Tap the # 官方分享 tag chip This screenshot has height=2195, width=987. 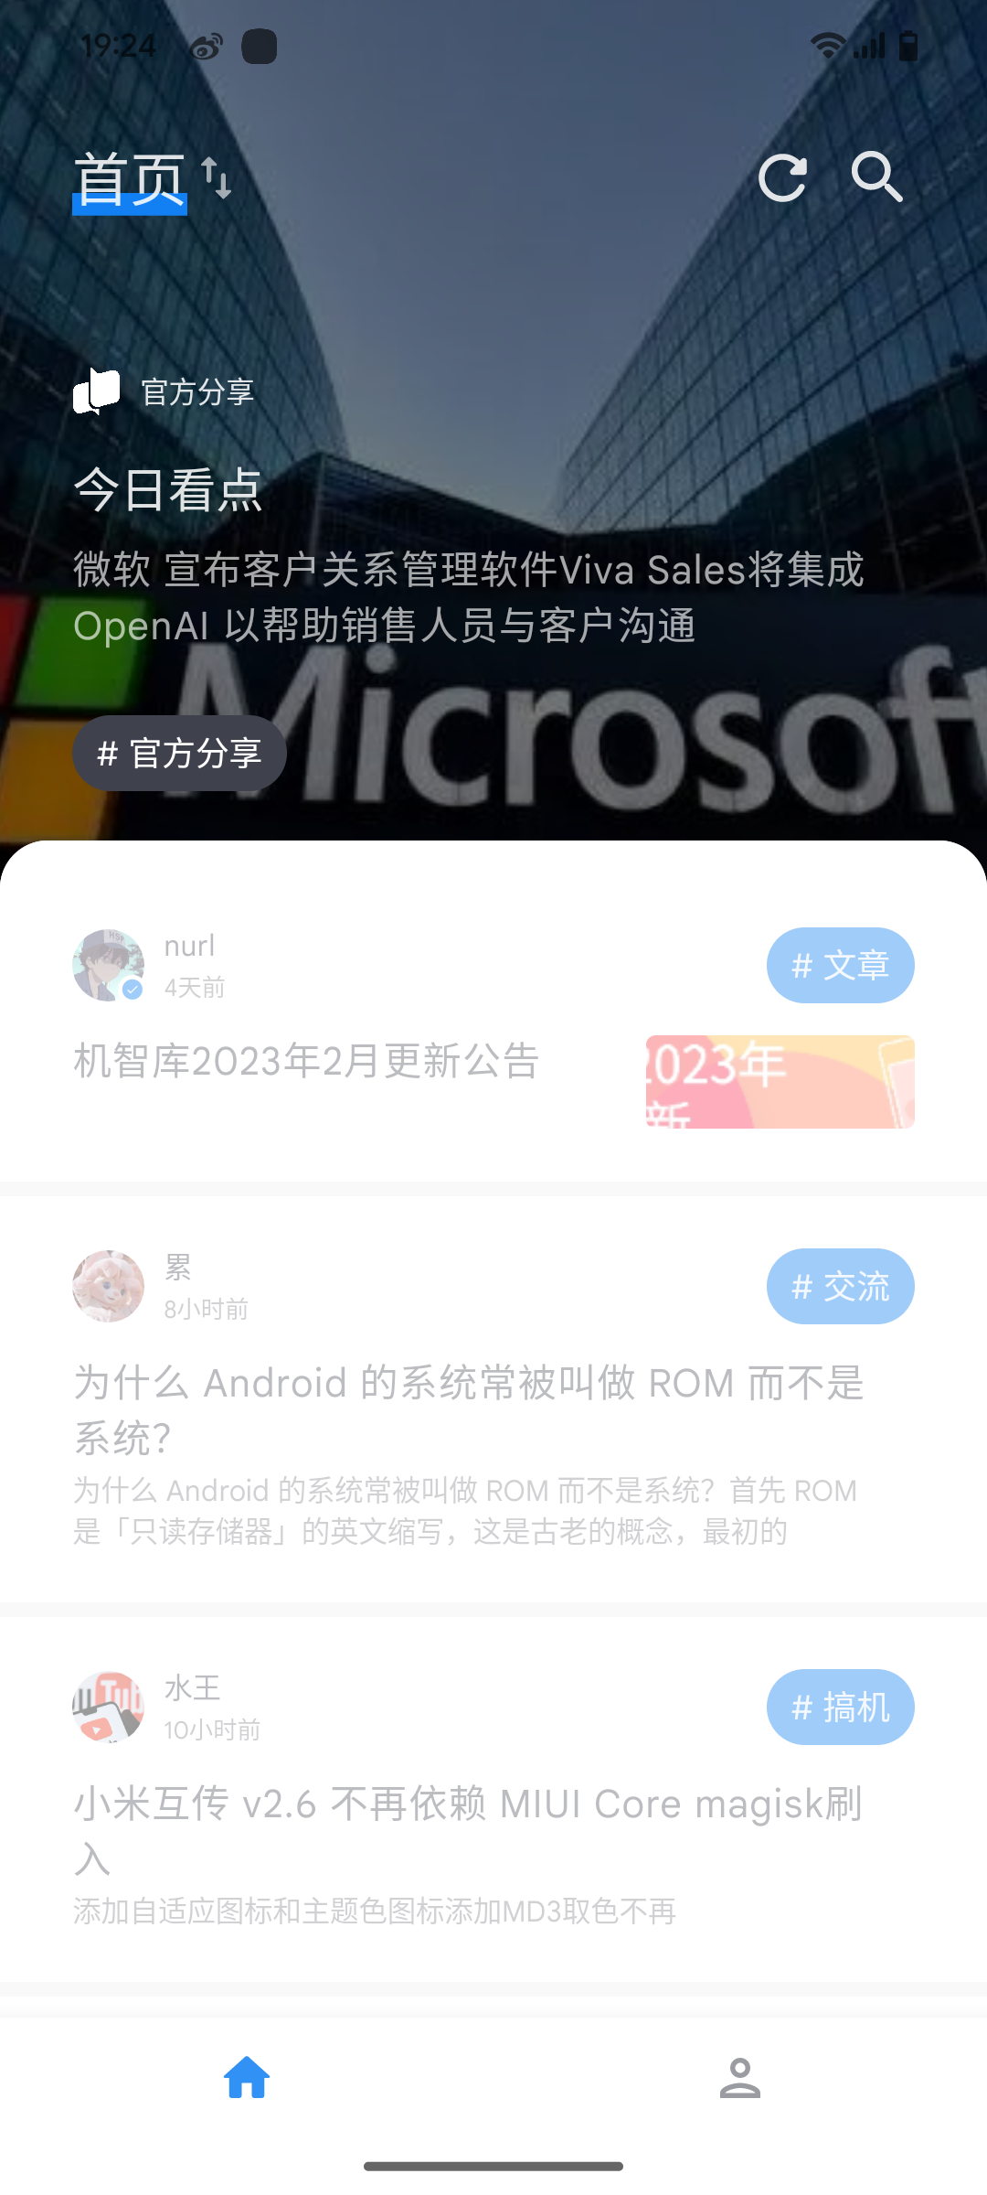click(180, 754)
